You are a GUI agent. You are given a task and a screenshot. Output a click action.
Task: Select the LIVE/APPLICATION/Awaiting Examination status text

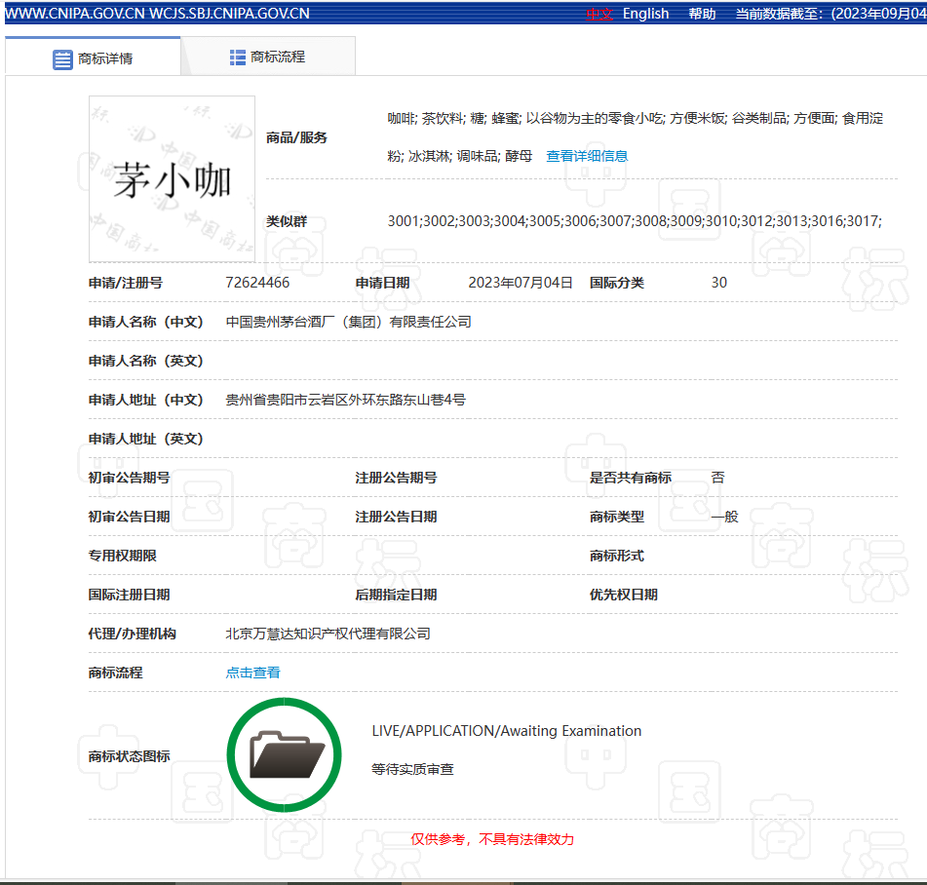coord(507,731)
